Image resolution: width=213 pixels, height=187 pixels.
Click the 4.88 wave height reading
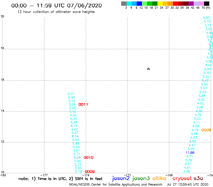(194, 134)
